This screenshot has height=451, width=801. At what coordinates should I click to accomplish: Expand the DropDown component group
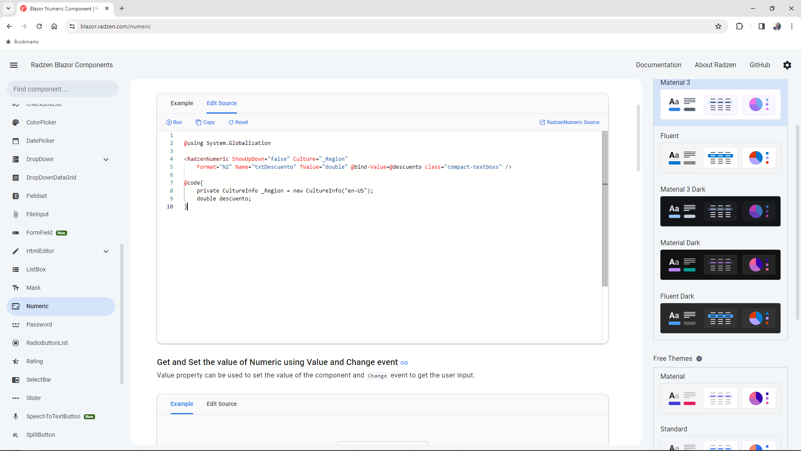pyautogui.click(x=106, y=159)
